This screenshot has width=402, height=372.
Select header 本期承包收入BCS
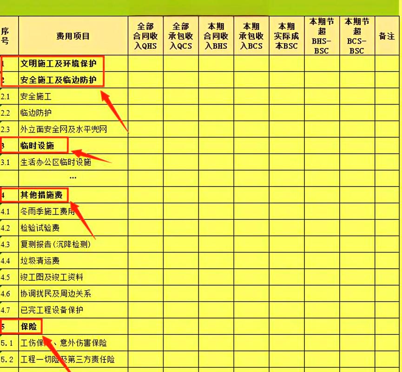pos(251,36)
